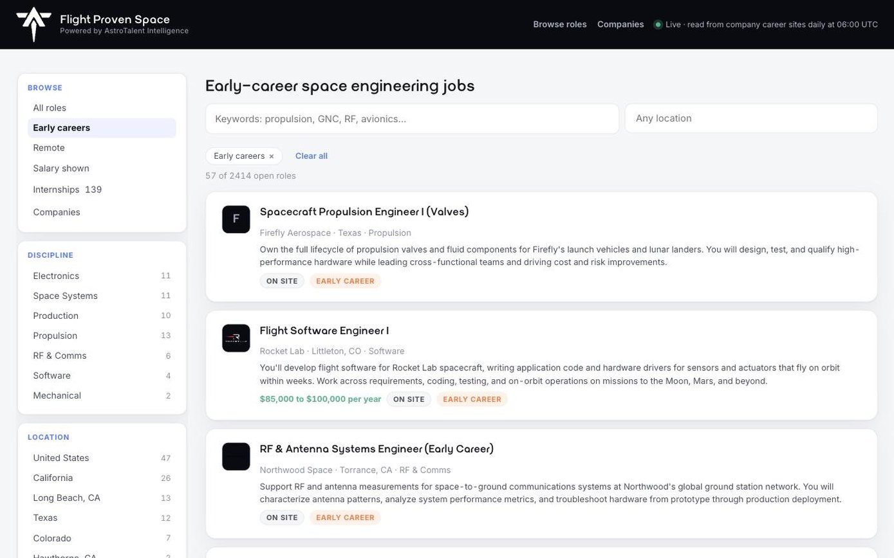The width and height of the screenshot is (894, 558).
Task: Click the green live status indicator
Action: pos(658,24)
